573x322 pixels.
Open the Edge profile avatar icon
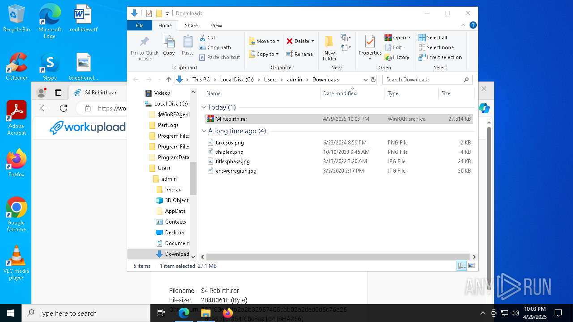pos(42,93)
